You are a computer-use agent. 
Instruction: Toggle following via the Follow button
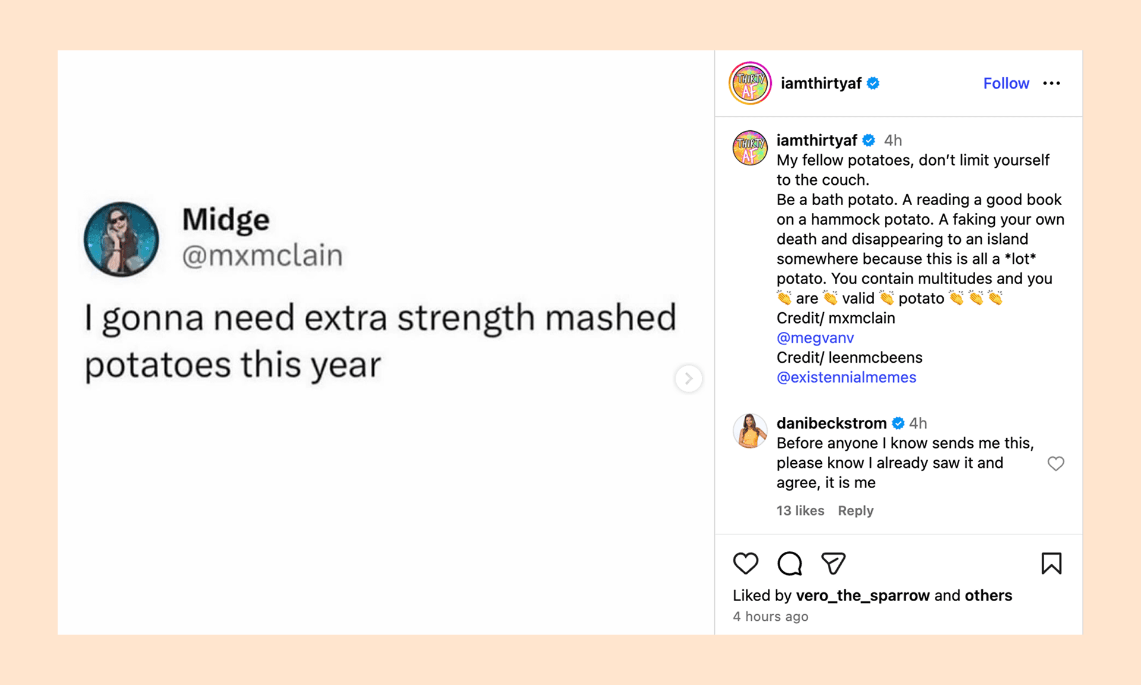[x=1006, y=83]
